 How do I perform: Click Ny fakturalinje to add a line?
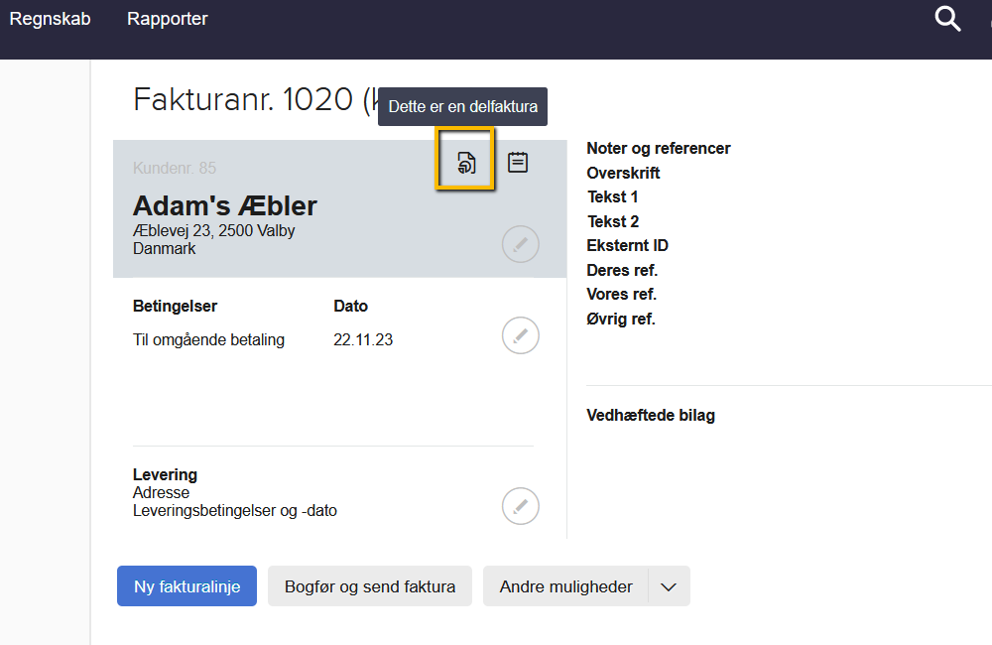(x=186, y=585)
